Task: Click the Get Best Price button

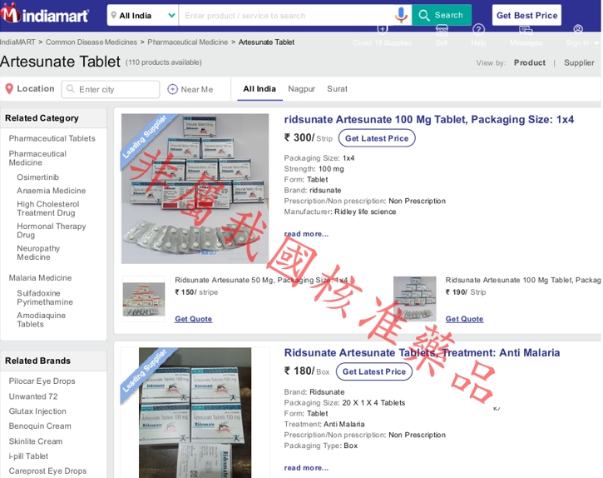Action: [x=526, y=16]
